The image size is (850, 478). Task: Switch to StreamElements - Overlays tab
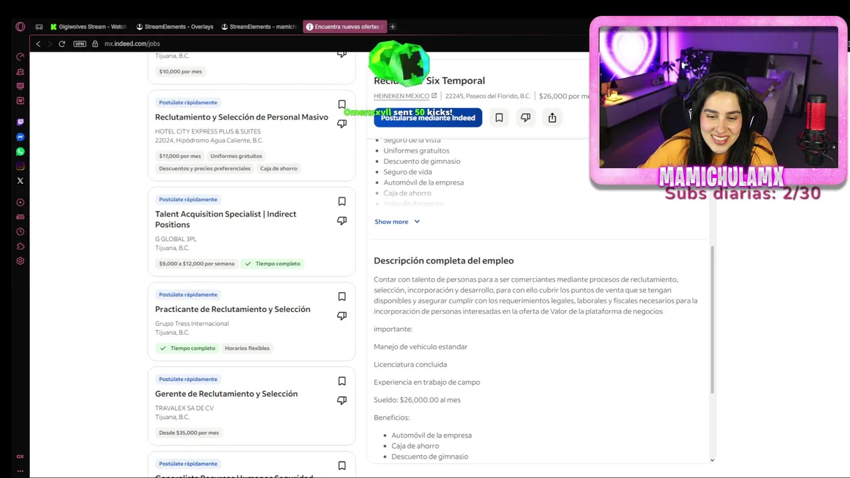point(175,27)
